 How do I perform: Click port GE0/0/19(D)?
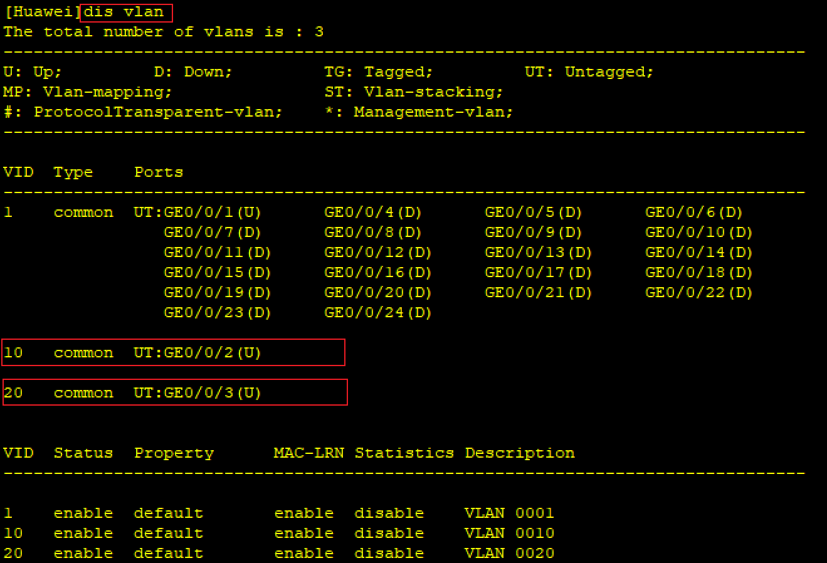click(217, 293)
